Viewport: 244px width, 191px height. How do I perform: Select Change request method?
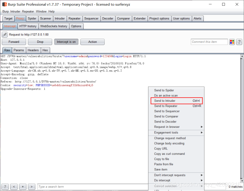(x=176, y=138)
